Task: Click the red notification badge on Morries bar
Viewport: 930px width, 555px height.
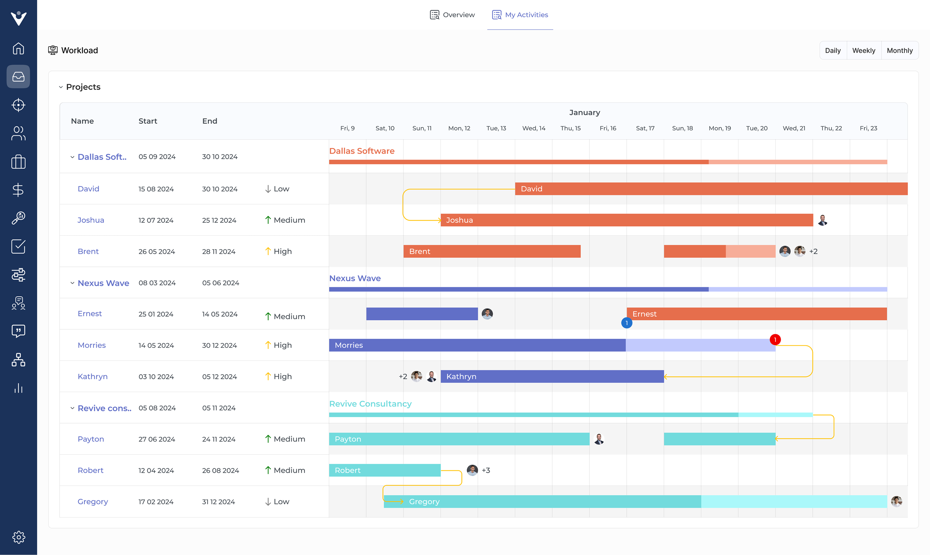Action: [x=775, y=340]
